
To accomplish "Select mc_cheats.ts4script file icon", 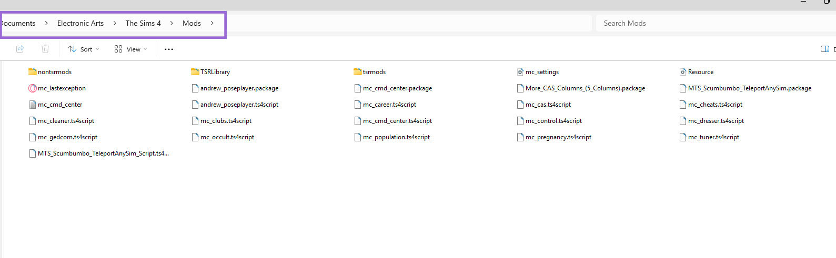I will tap(683, 105).
